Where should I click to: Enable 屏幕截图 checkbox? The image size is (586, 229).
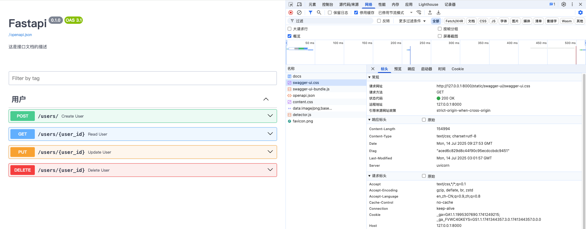(440, 36)
